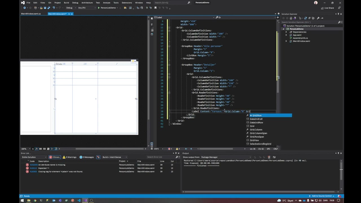
Task: Select AssemblyInfo.cs in Solution Explorer
Action: pos(300,38)
